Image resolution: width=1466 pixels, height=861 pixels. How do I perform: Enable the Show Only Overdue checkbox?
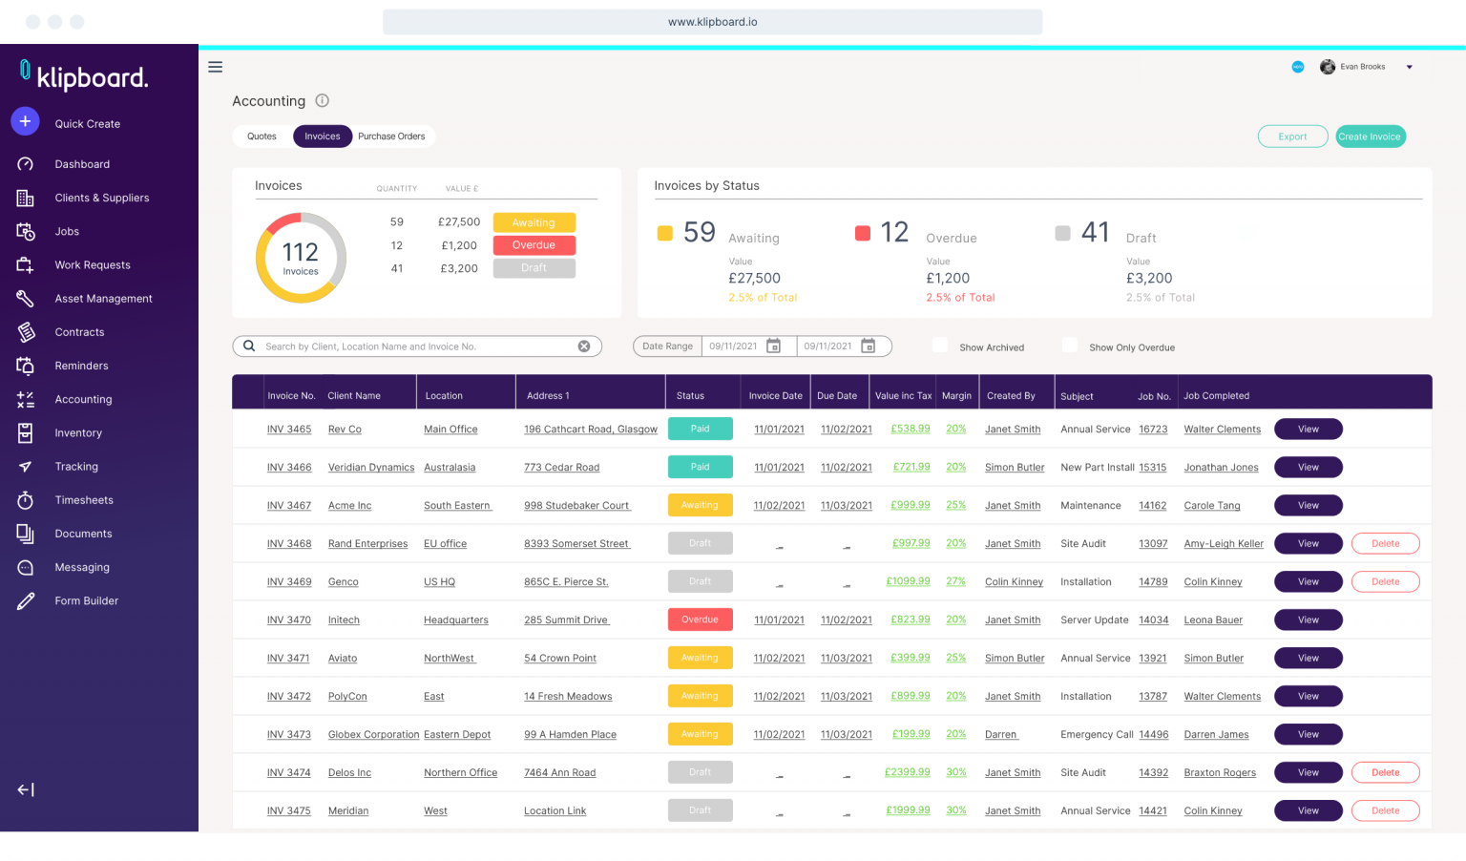point(1070,346)
